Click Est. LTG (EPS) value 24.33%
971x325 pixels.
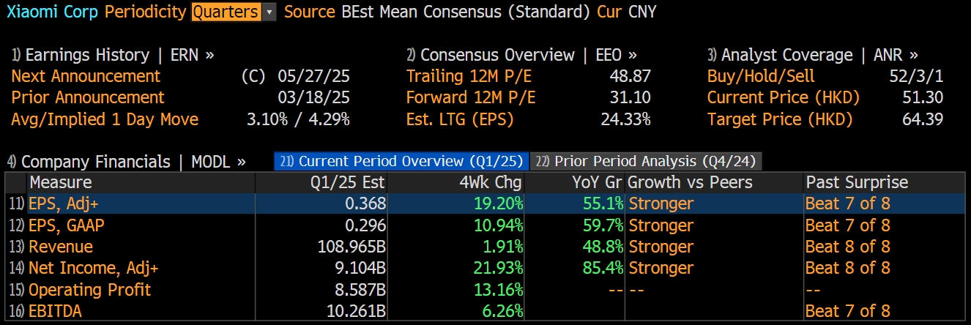pos(625,119)
